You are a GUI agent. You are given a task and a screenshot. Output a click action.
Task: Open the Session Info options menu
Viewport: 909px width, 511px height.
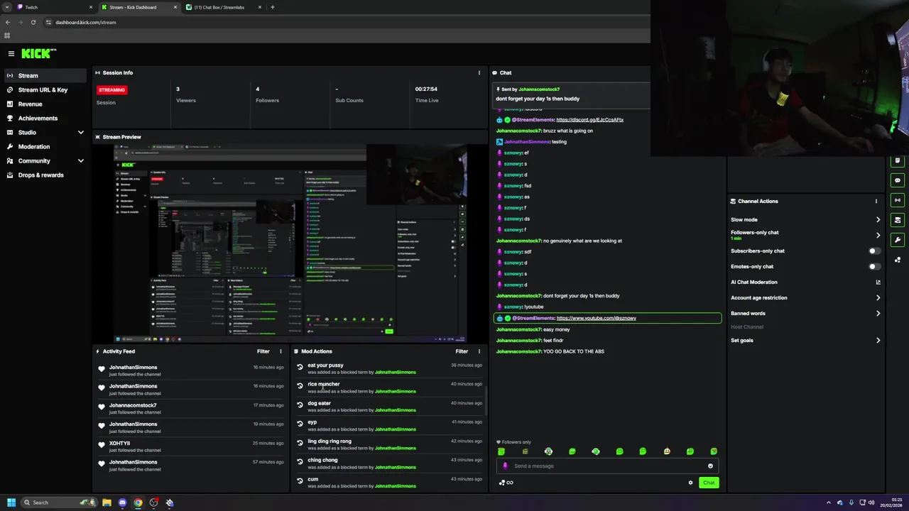coord(479,72)
